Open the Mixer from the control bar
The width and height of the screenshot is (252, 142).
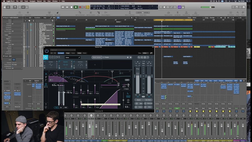click(x=23, y=7)
